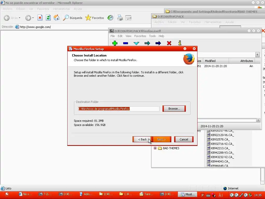265x199 pixels.
Task: Open the Atrás history dropdown arrow
Action: click(x=20, y=18)
